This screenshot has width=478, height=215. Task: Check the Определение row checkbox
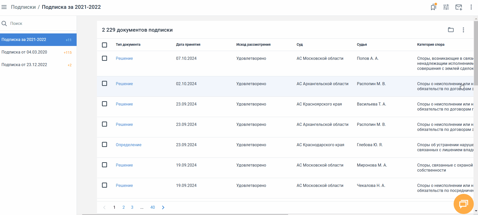coord(104,144)
